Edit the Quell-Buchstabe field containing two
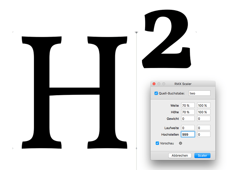This screenshot has width=228, height=170. click(199, 93)
